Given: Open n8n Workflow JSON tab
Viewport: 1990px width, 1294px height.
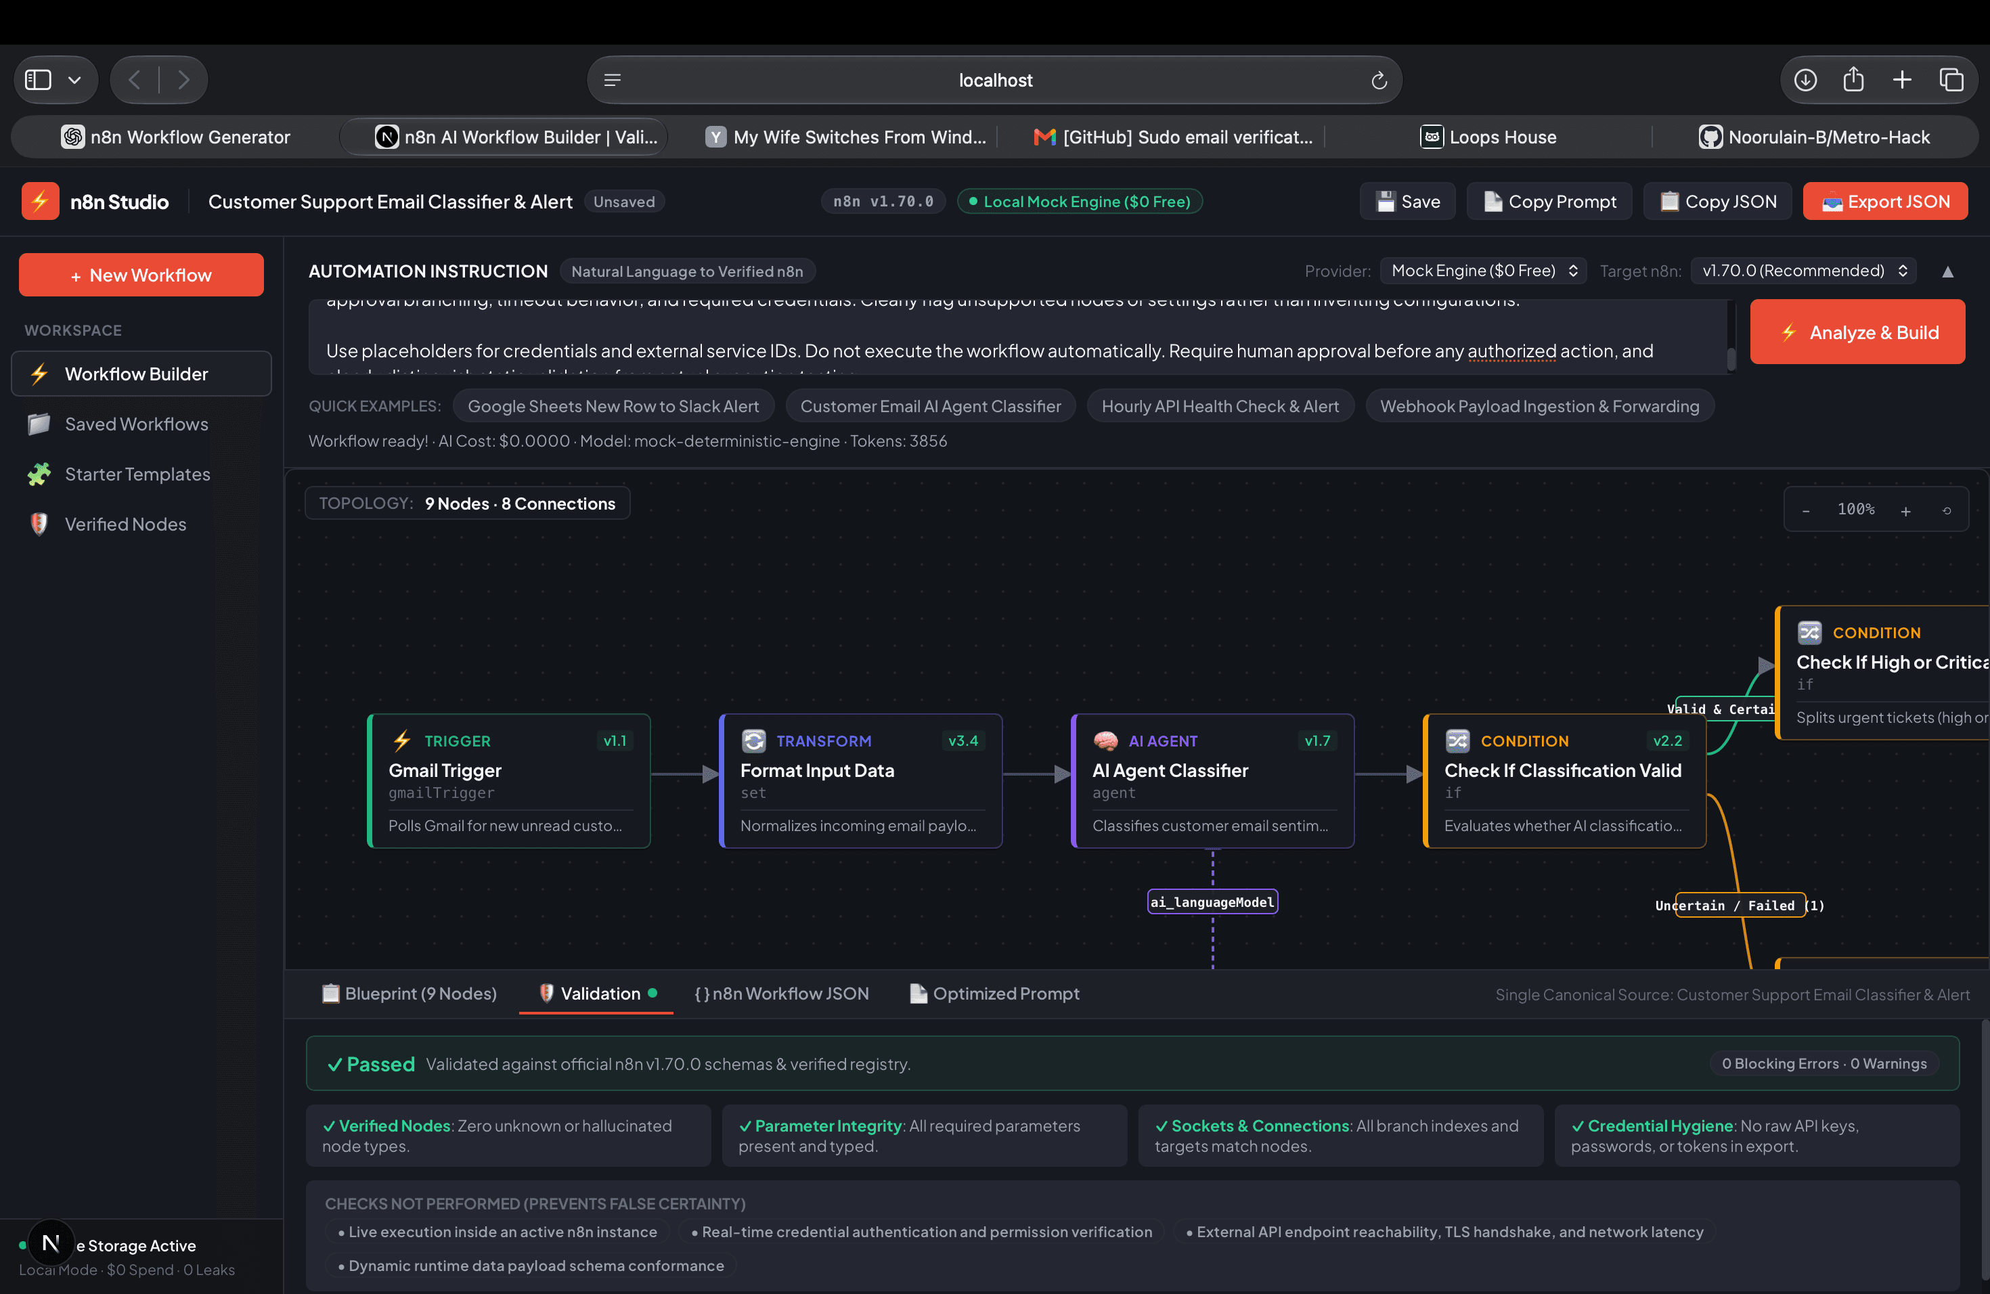Looking at the screenshot, I should point(782,993).
